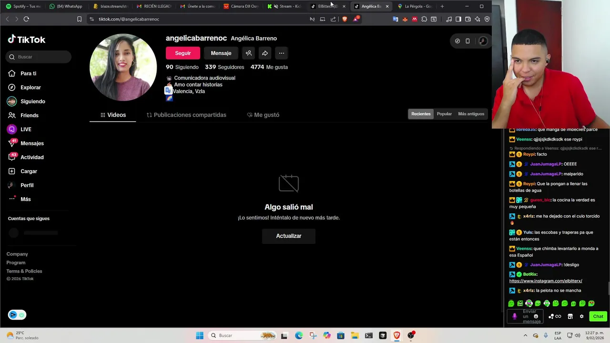Open the profile picture of angelicabarrenoc

123,67
